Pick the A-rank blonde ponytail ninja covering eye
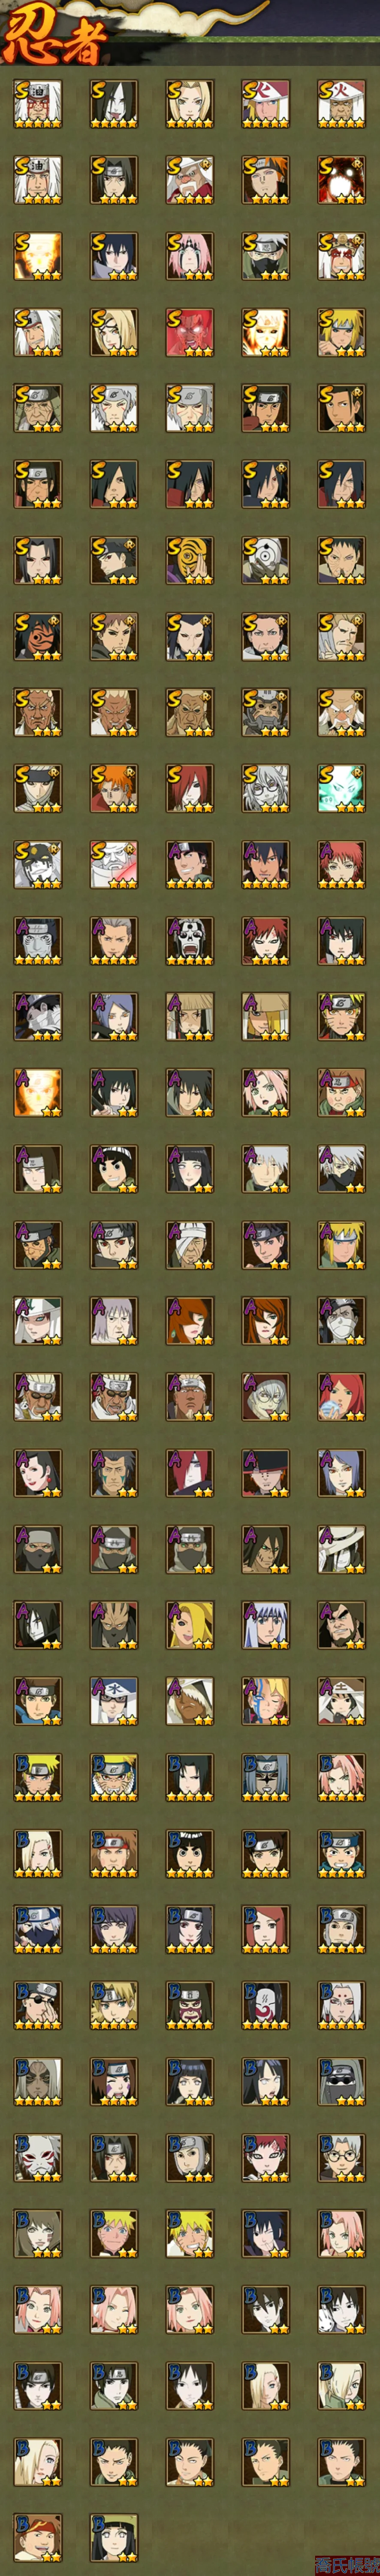 pyautogui.click(x=190, y=1624)
